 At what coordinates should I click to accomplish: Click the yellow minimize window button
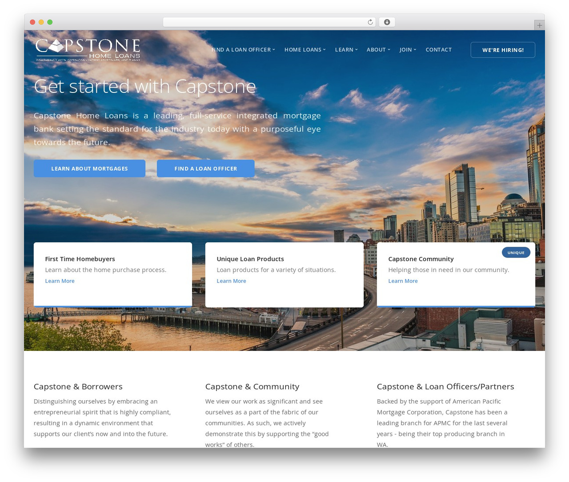click(x=41, y=22)
